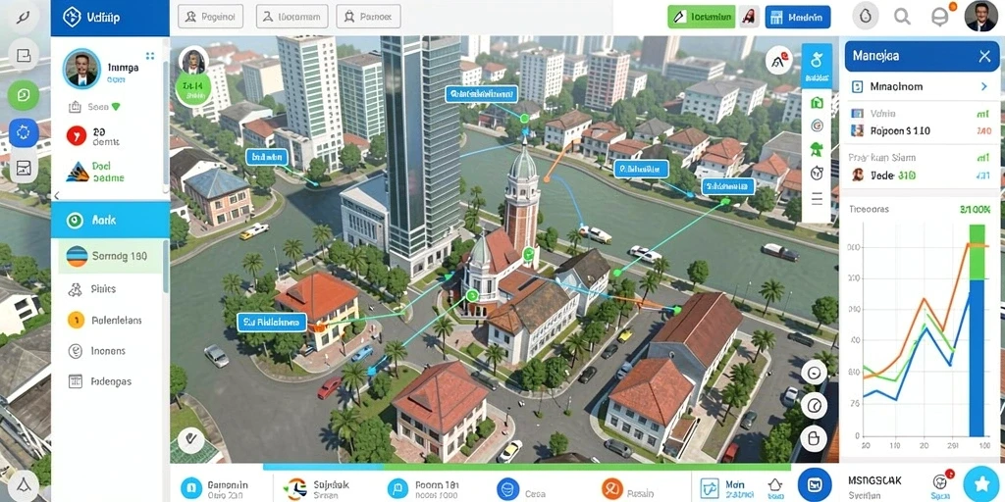This screenshot has width=1005, height=502.
Task: Click the topmost round map control button
Action: click(814, 372)
